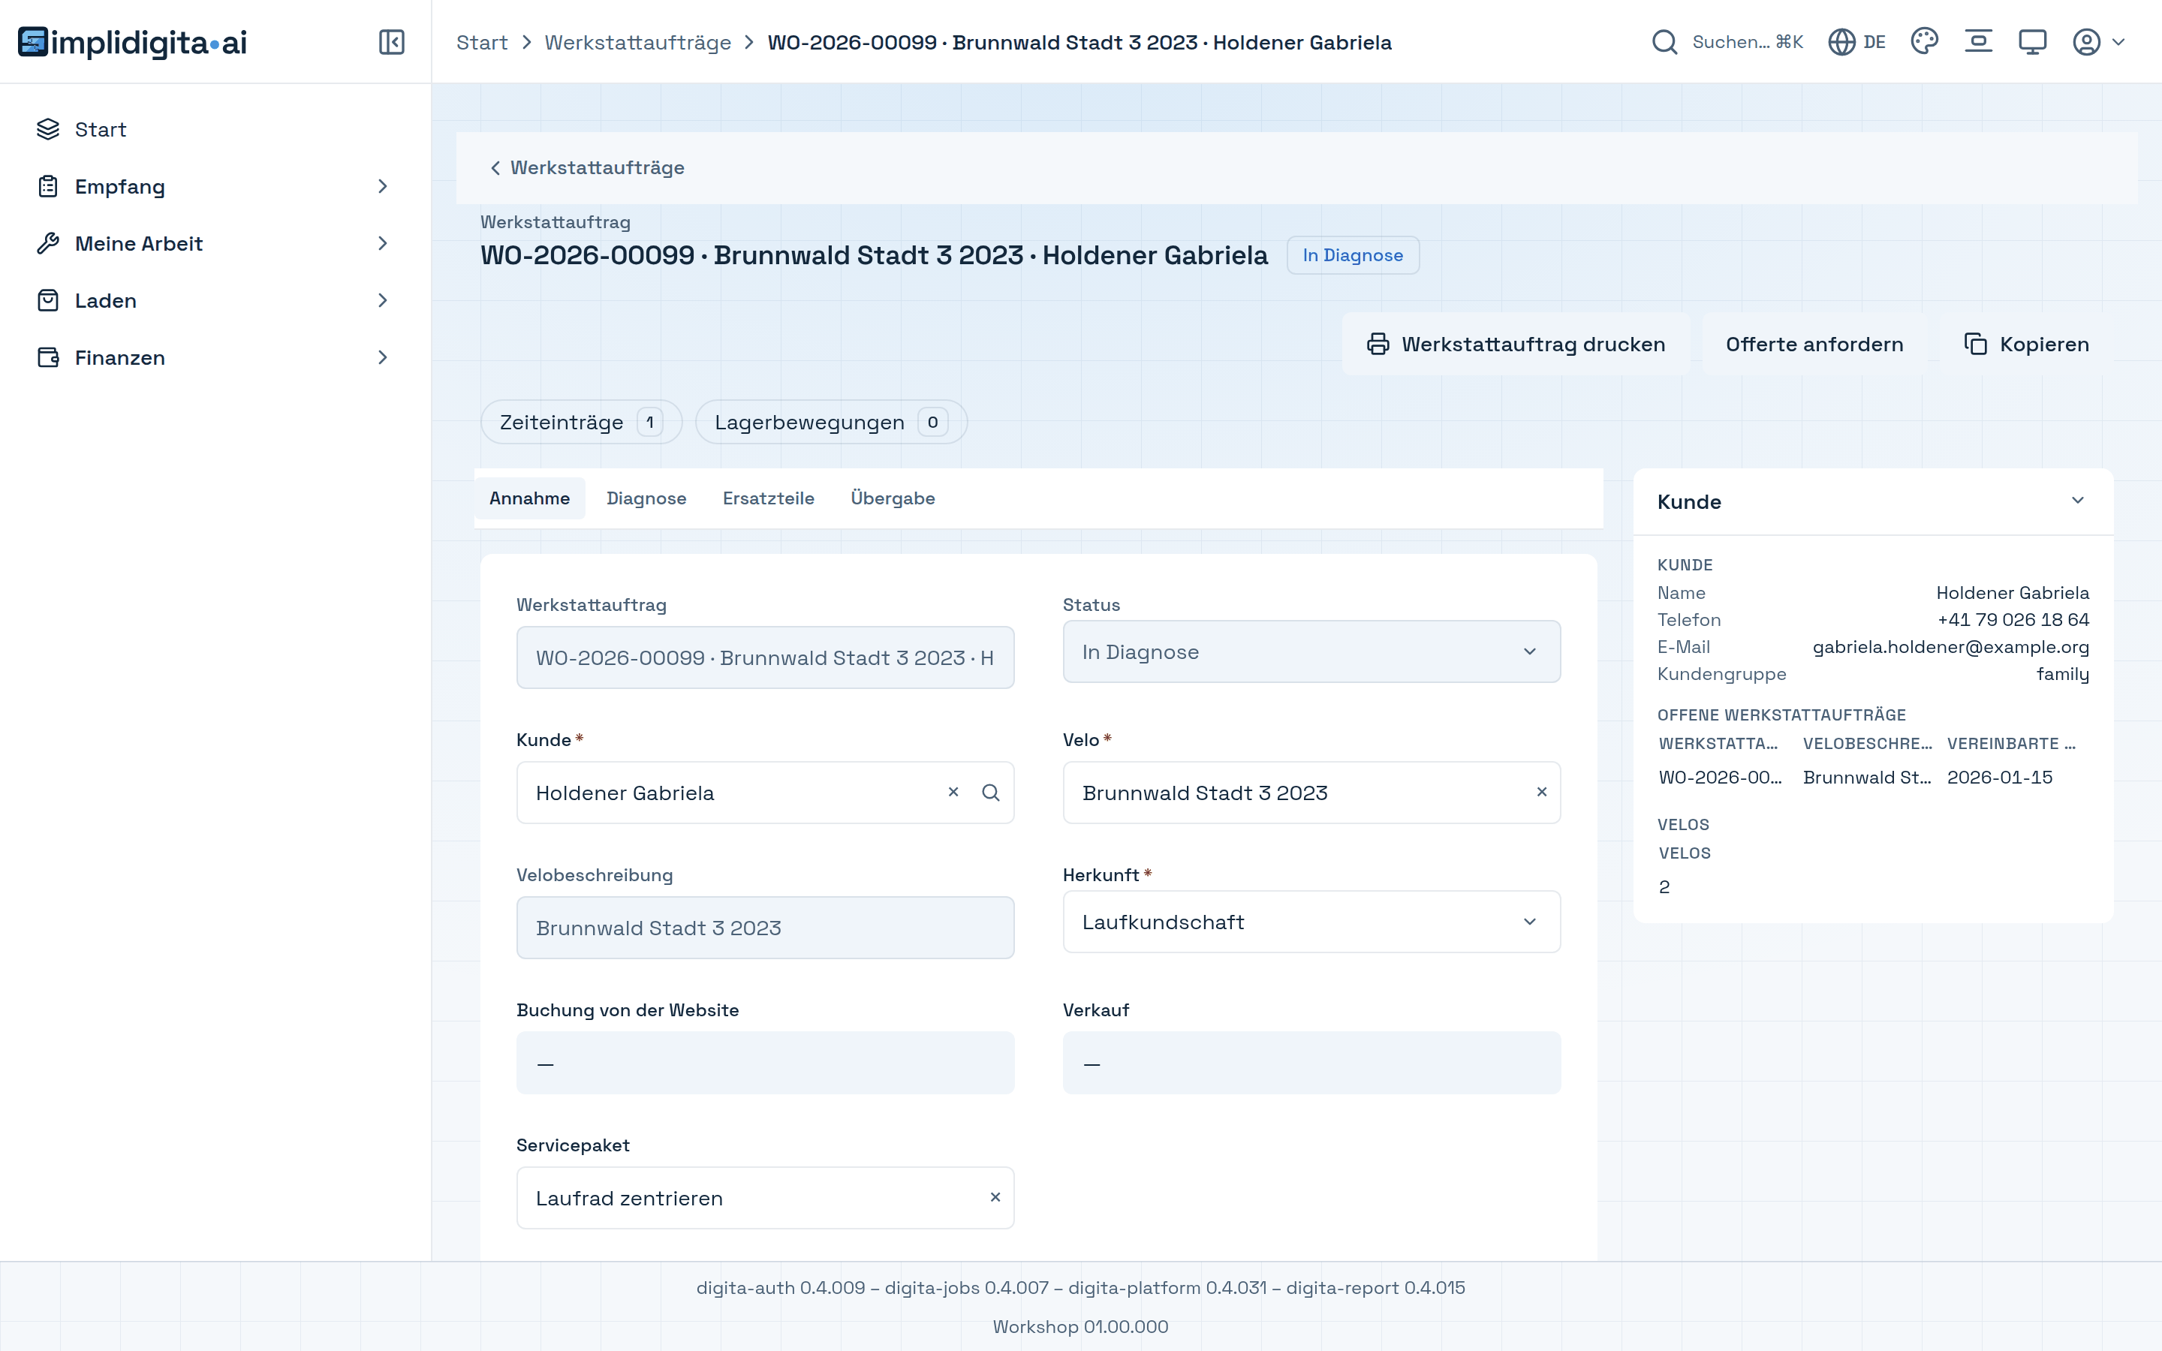The width and height of the screenshot is (2162, 1351).
Task: Clear the Kunde field with the x icon
Action: coord(953,793)
